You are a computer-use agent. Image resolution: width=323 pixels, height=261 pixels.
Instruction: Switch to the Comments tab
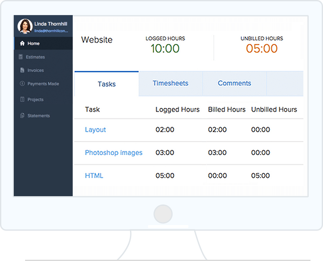234,83
